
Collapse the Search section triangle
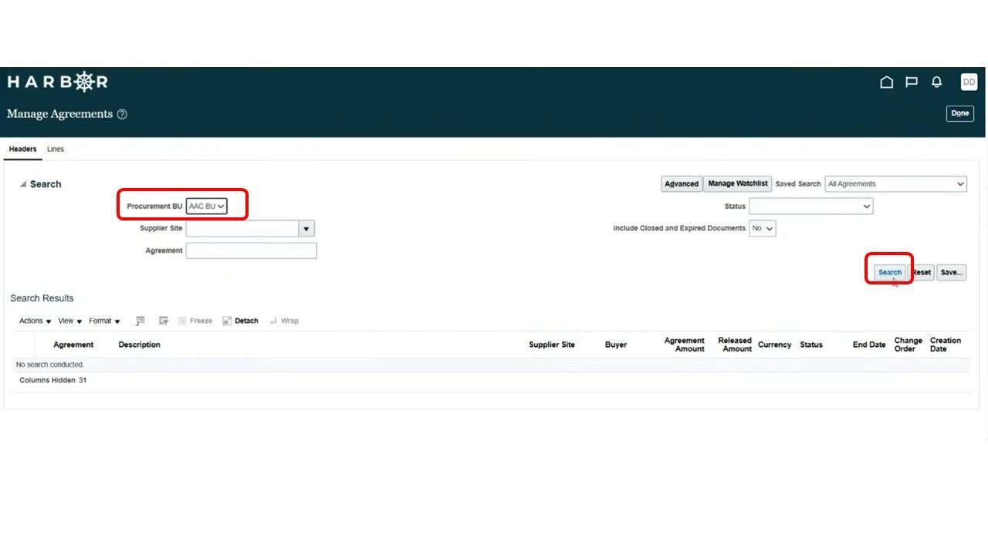tap(23, 184)
